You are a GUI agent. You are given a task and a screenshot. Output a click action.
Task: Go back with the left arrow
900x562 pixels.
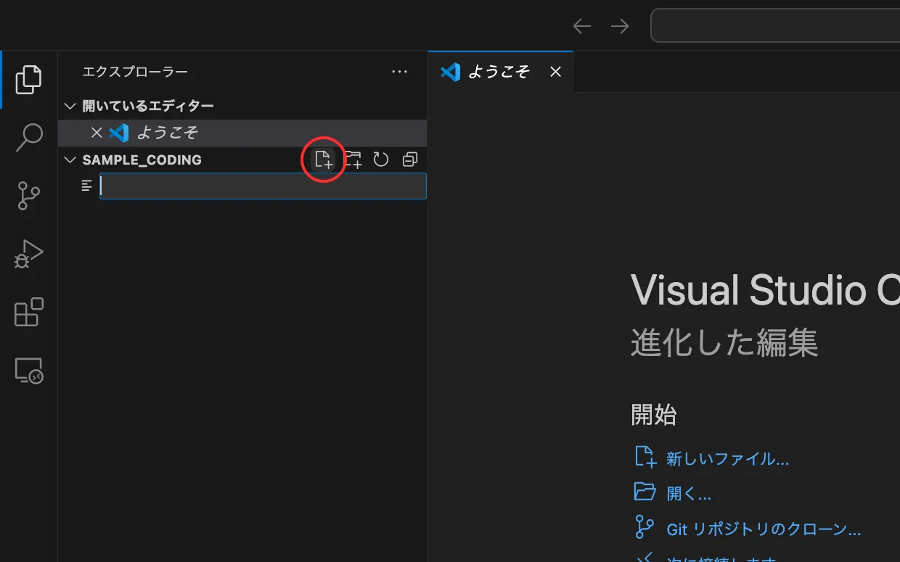pos(582,26)
